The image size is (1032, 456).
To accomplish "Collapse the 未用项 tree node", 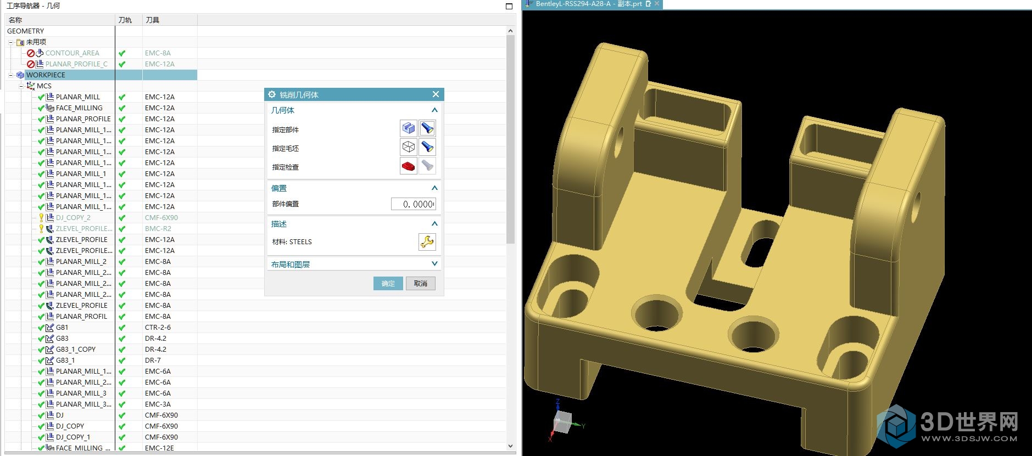I will [10, 42].
